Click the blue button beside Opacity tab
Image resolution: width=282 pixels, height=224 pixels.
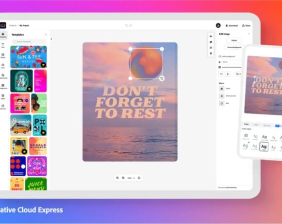click(277, 126)
